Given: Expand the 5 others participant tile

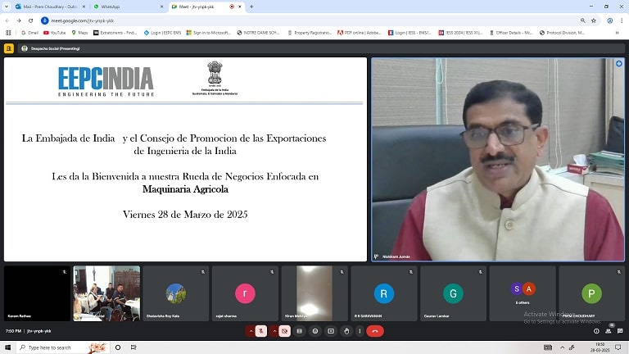Looking at the screenshot, I should (523, 293).
